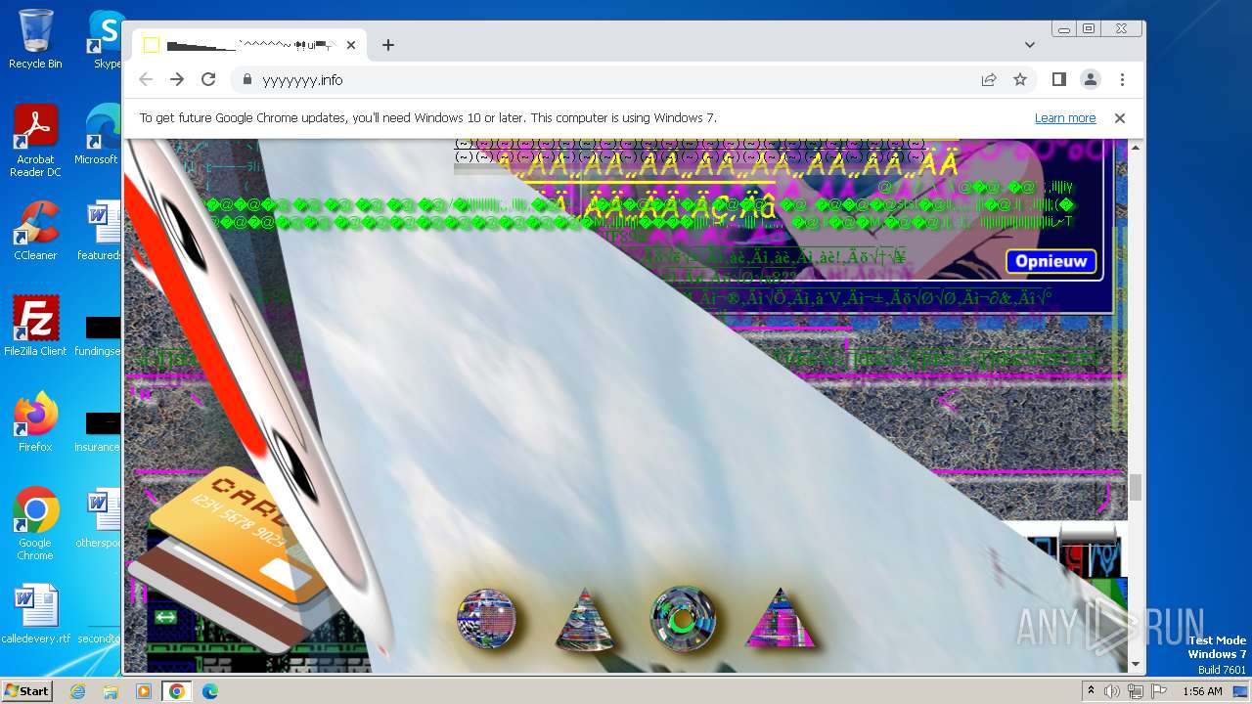Open the media player taskbar icon

click(x=143, y=691)
